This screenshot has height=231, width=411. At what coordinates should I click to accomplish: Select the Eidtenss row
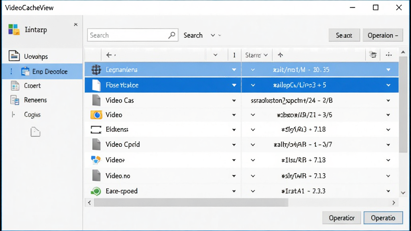[x=241, y=130]
